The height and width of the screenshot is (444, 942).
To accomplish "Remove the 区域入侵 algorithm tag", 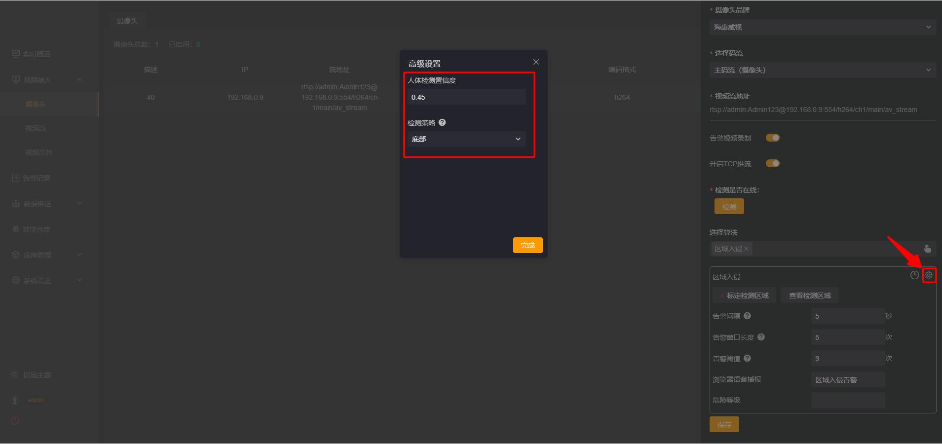I will coord(746,249).
